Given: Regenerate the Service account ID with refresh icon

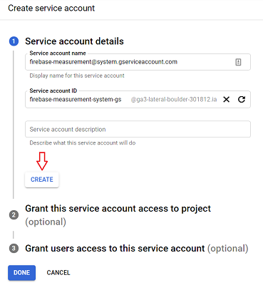Looking at the screenshot, I should pos(242,99).
